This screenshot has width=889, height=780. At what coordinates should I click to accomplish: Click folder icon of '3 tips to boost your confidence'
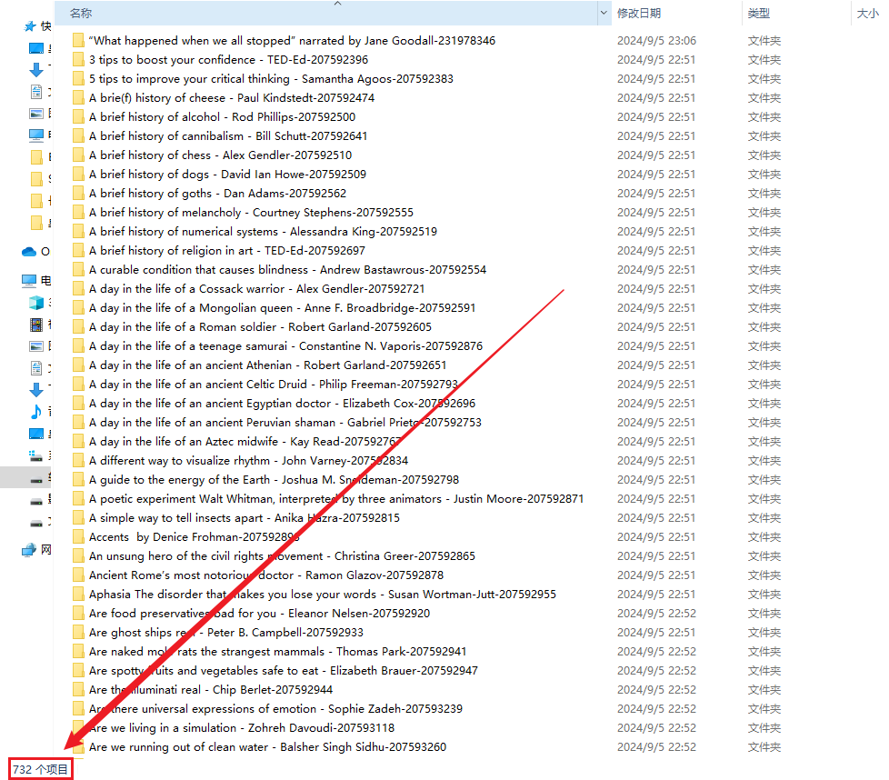(x=78, y=59)
